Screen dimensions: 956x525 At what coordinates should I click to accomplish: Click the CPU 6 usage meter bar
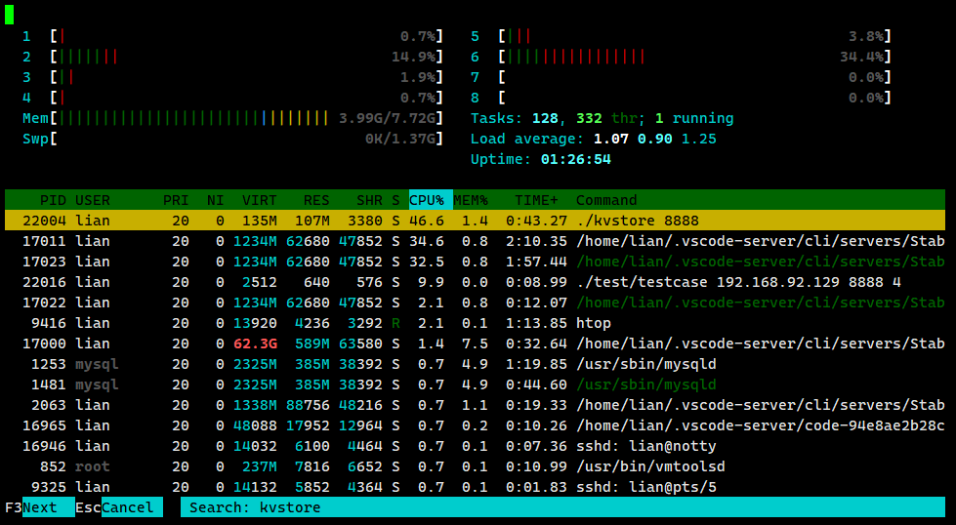(x=694, y=57)
